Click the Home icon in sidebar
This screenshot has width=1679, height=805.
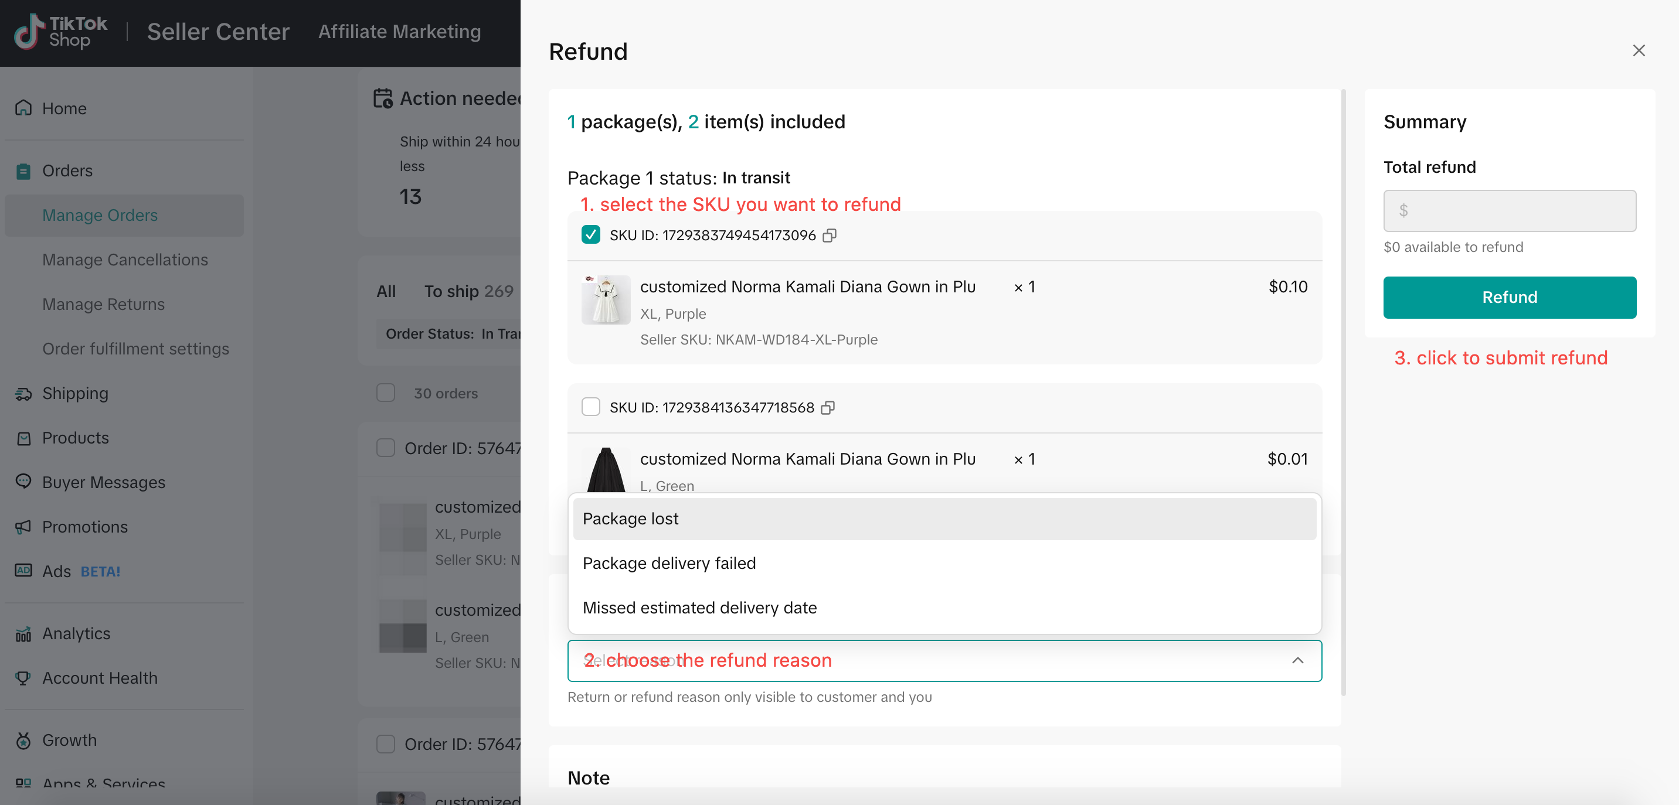(x=23, y=107)
